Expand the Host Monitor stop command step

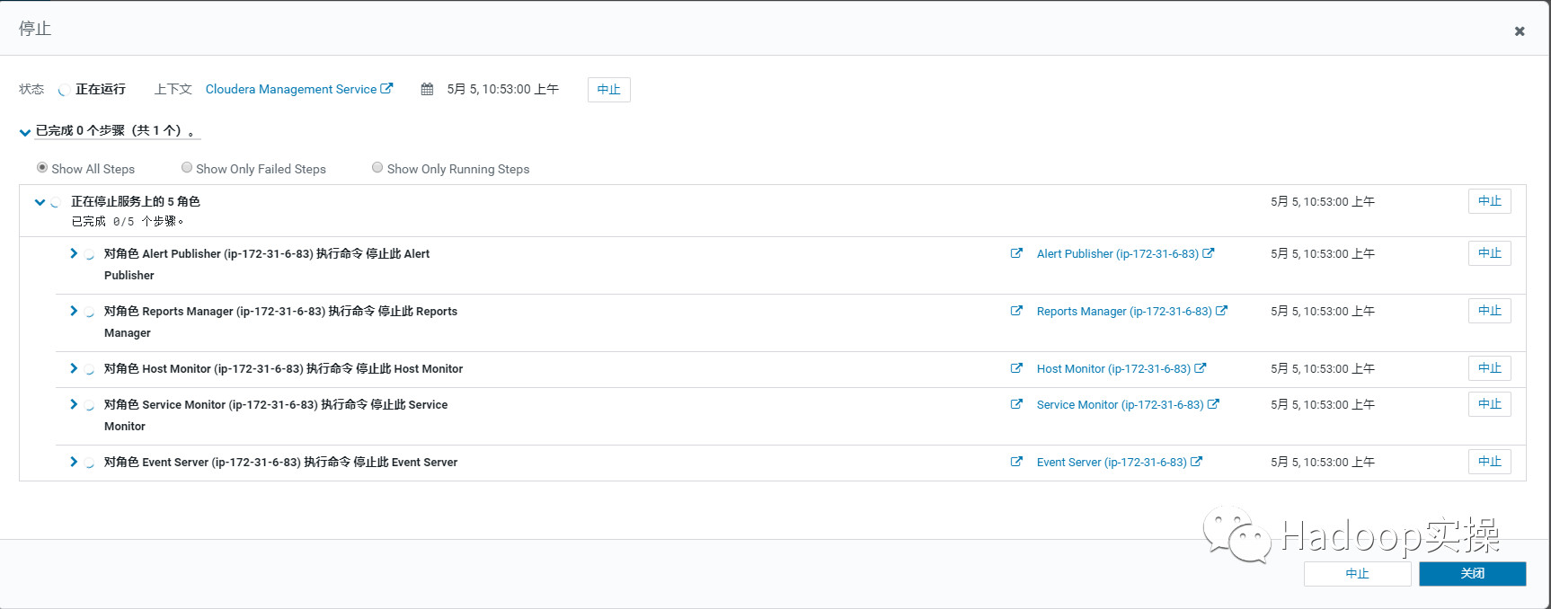(74, 368)
